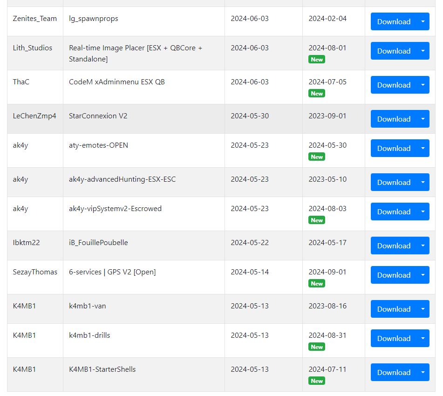Download 6-services GPS V2 [Open]

point(394,275)
